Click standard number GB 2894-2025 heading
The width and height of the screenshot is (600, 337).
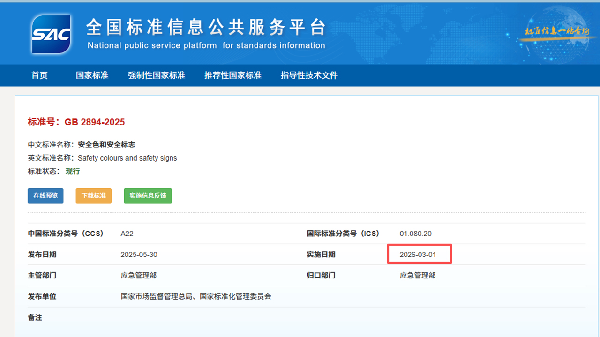76,122
